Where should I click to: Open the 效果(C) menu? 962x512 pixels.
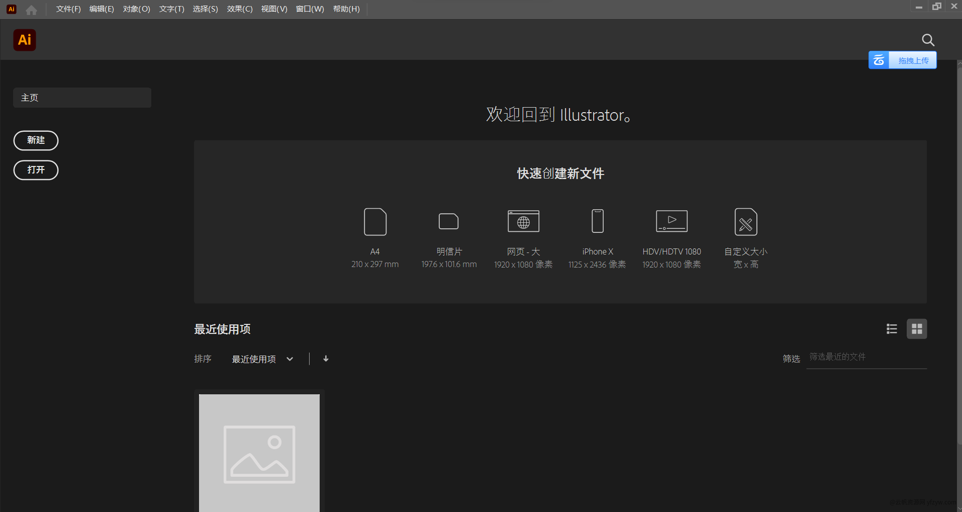(x=240, y=9)
